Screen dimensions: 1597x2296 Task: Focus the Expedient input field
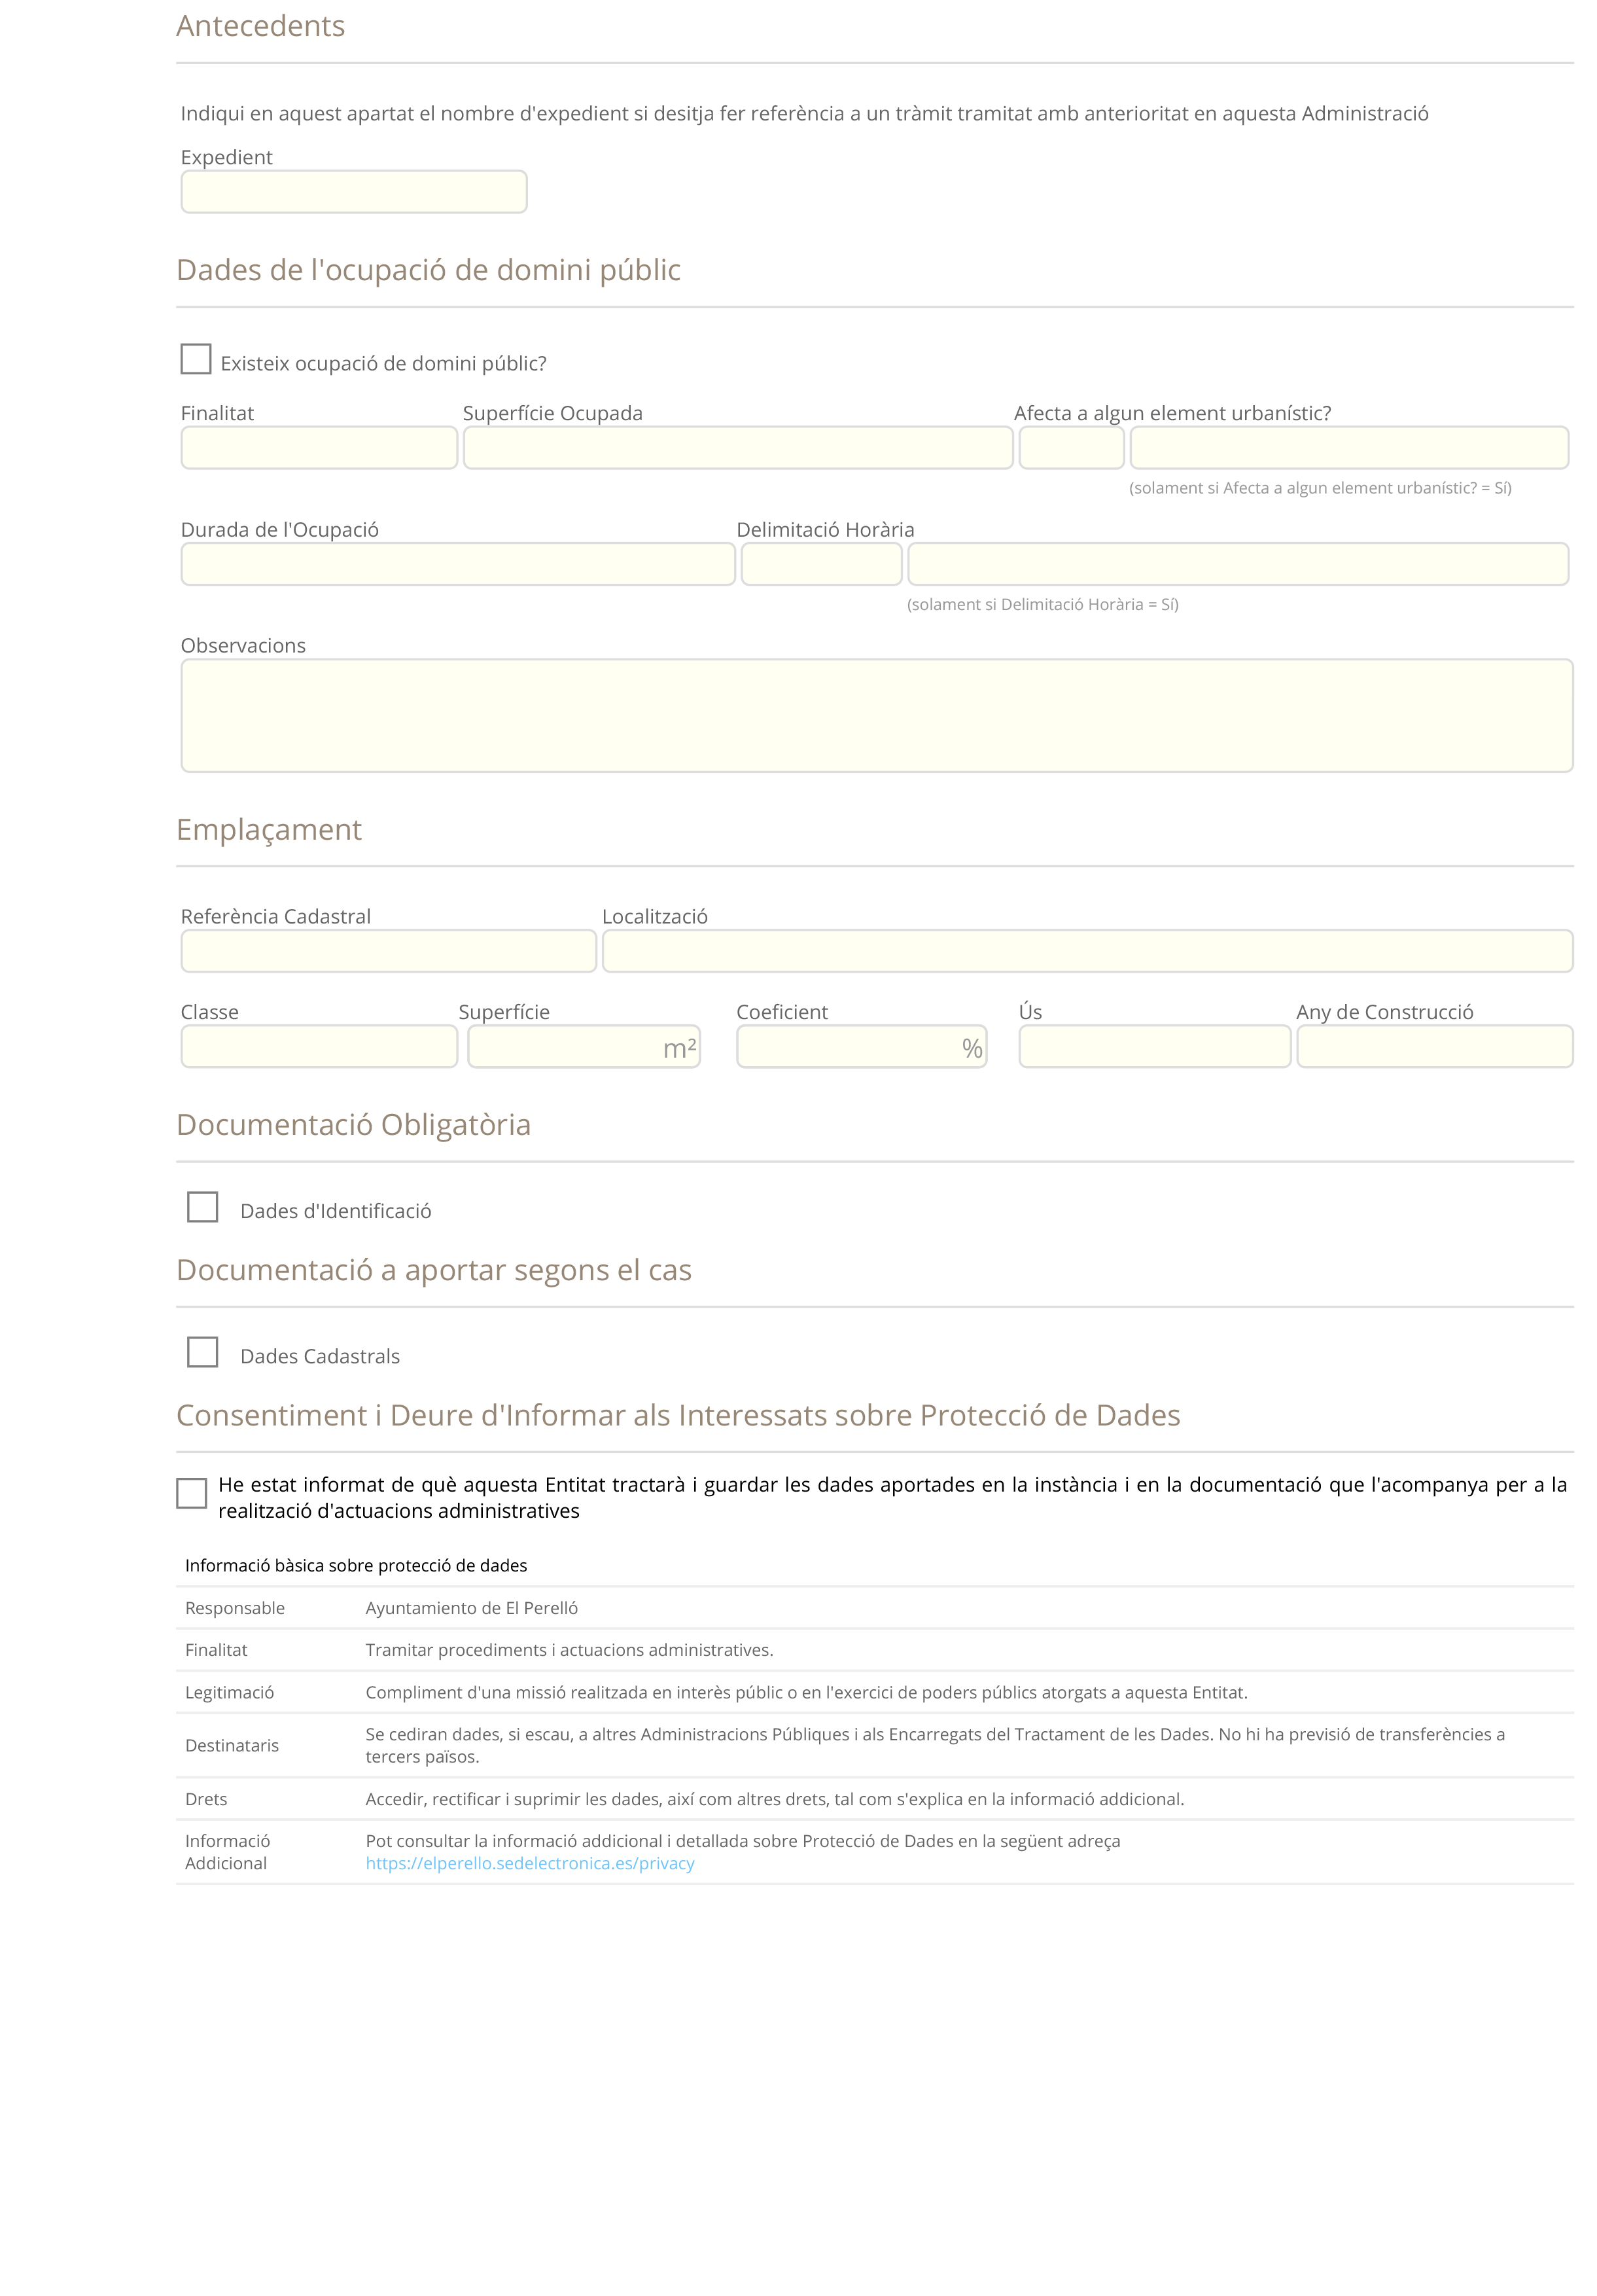coord(354,192)
